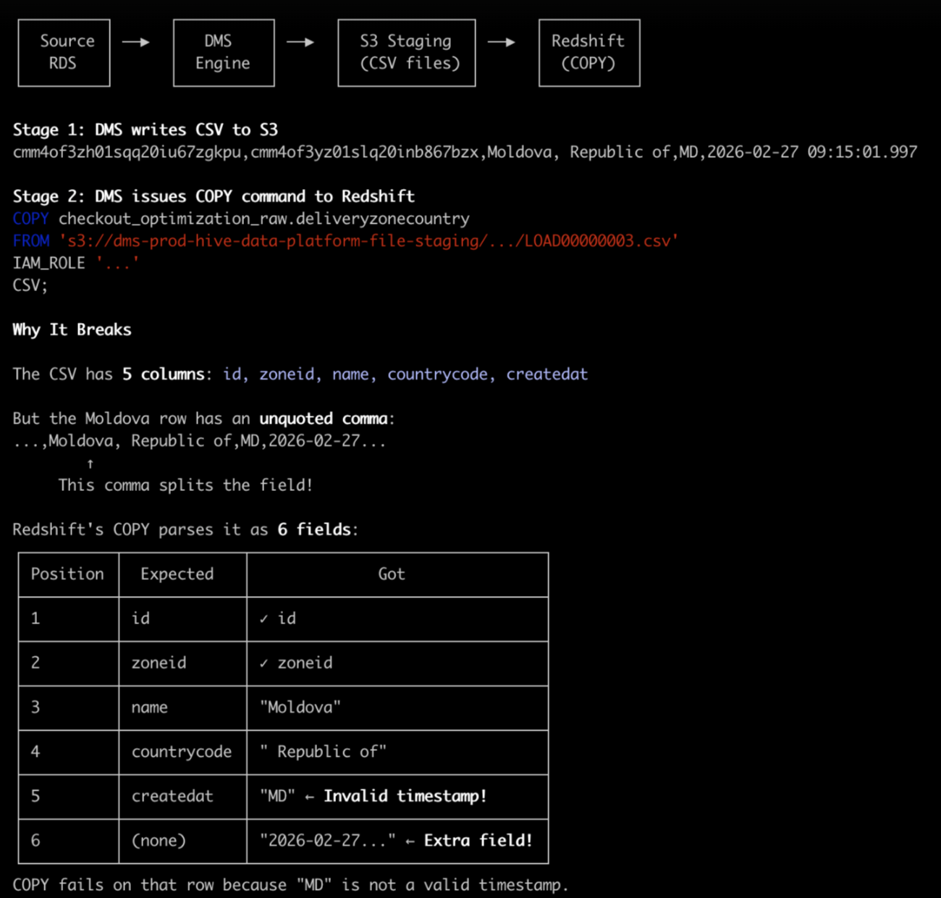Click the Redshift (COPY) box
The width and height of the screenshot is (941, 898).
pos(589,53)
